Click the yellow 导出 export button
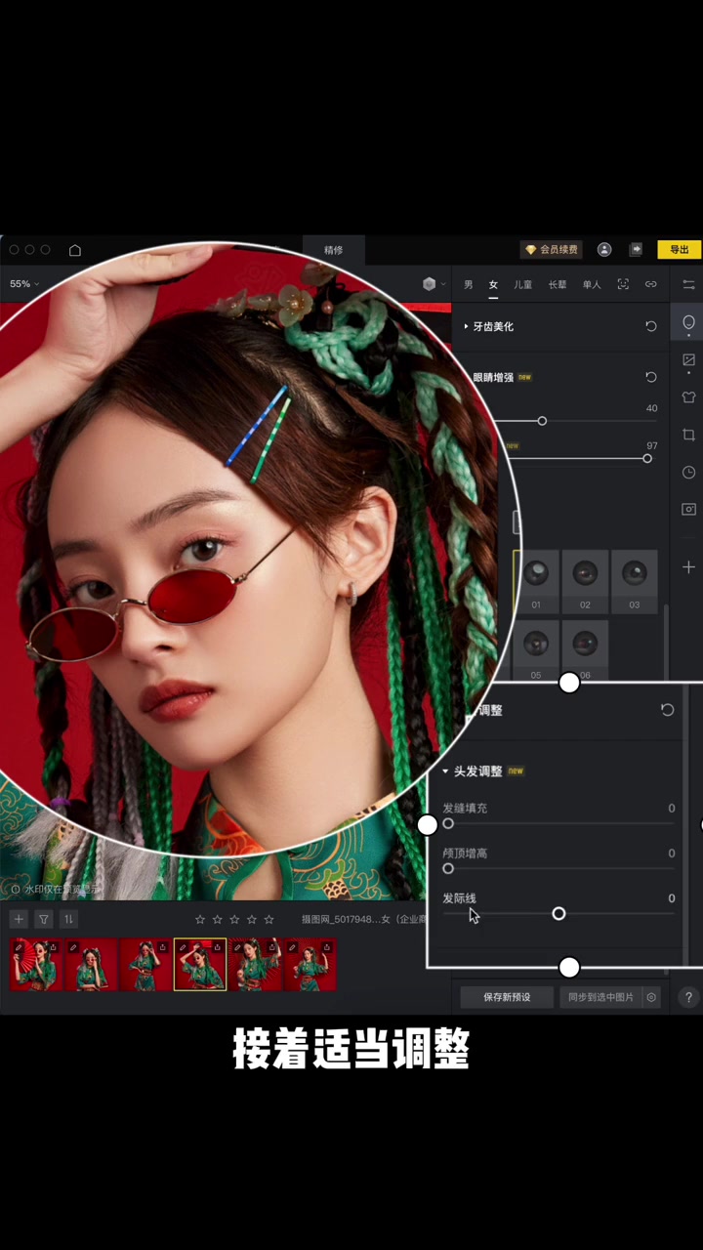Screen dimensions: 703x1250 point(680,250)
